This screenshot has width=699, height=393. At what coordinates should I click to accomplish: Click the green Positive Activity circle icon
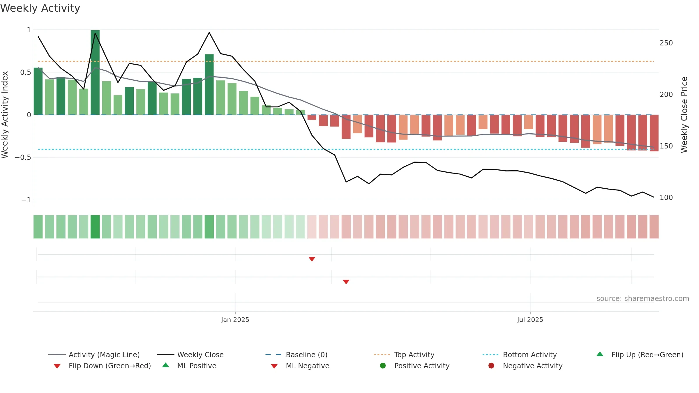(383, 366)
